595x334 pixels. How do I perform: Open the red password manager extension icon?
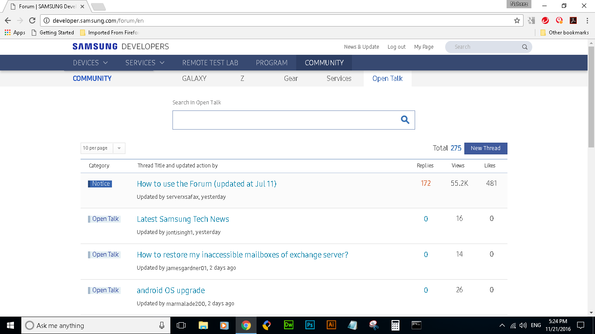tap(559, 20)
